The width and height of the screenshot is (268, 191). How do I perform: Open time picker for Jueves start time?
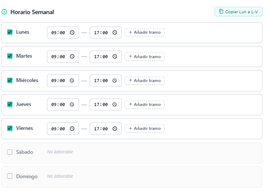click(x=72, y=104)
